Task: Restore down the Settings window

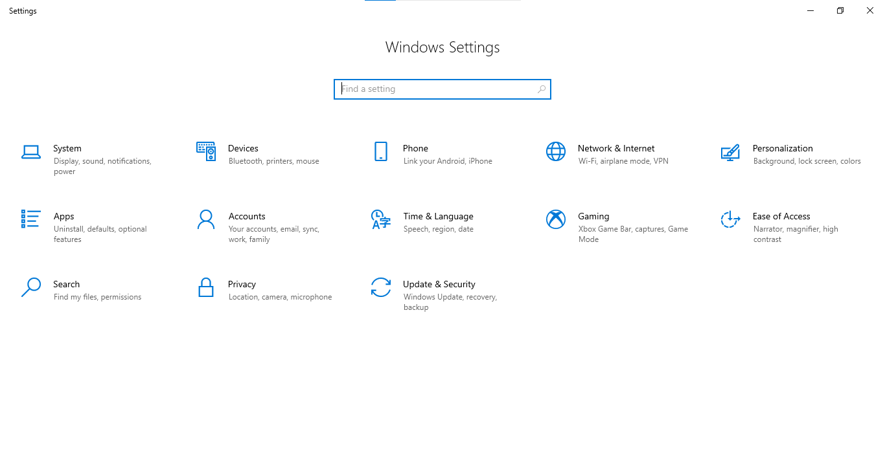Action: tap(840, 10)
